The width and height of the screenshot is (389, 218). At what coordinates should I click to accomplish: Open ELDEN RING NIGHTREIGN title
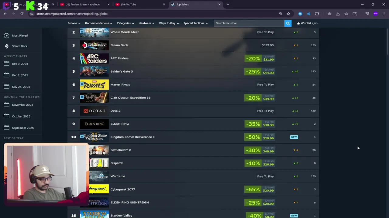tap(129, 202)
